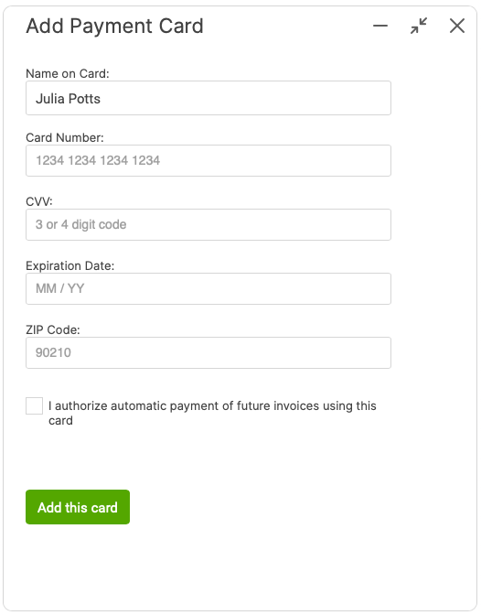Click the CVV label

point(39,201)
